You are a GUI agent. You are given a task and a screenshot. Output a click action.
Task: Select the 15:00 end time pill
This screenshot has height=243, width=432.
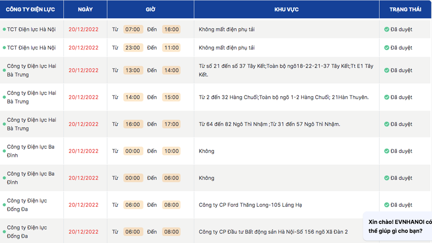[x=171, y=97]
